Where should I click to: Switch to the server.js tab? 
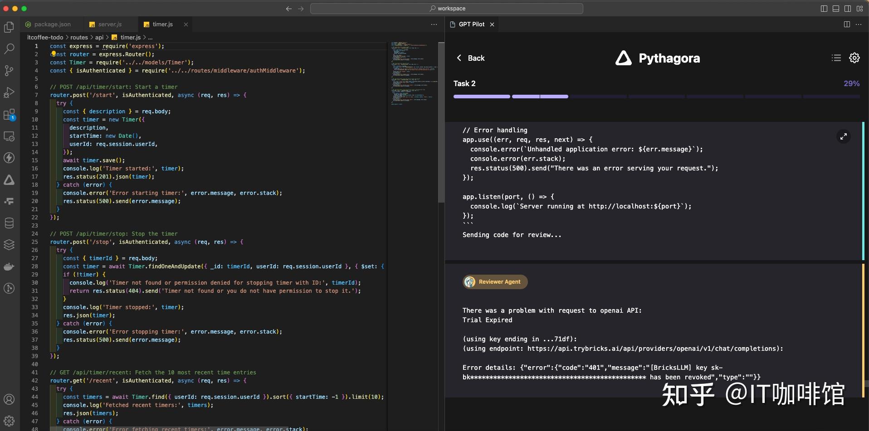tap(110, 24)
